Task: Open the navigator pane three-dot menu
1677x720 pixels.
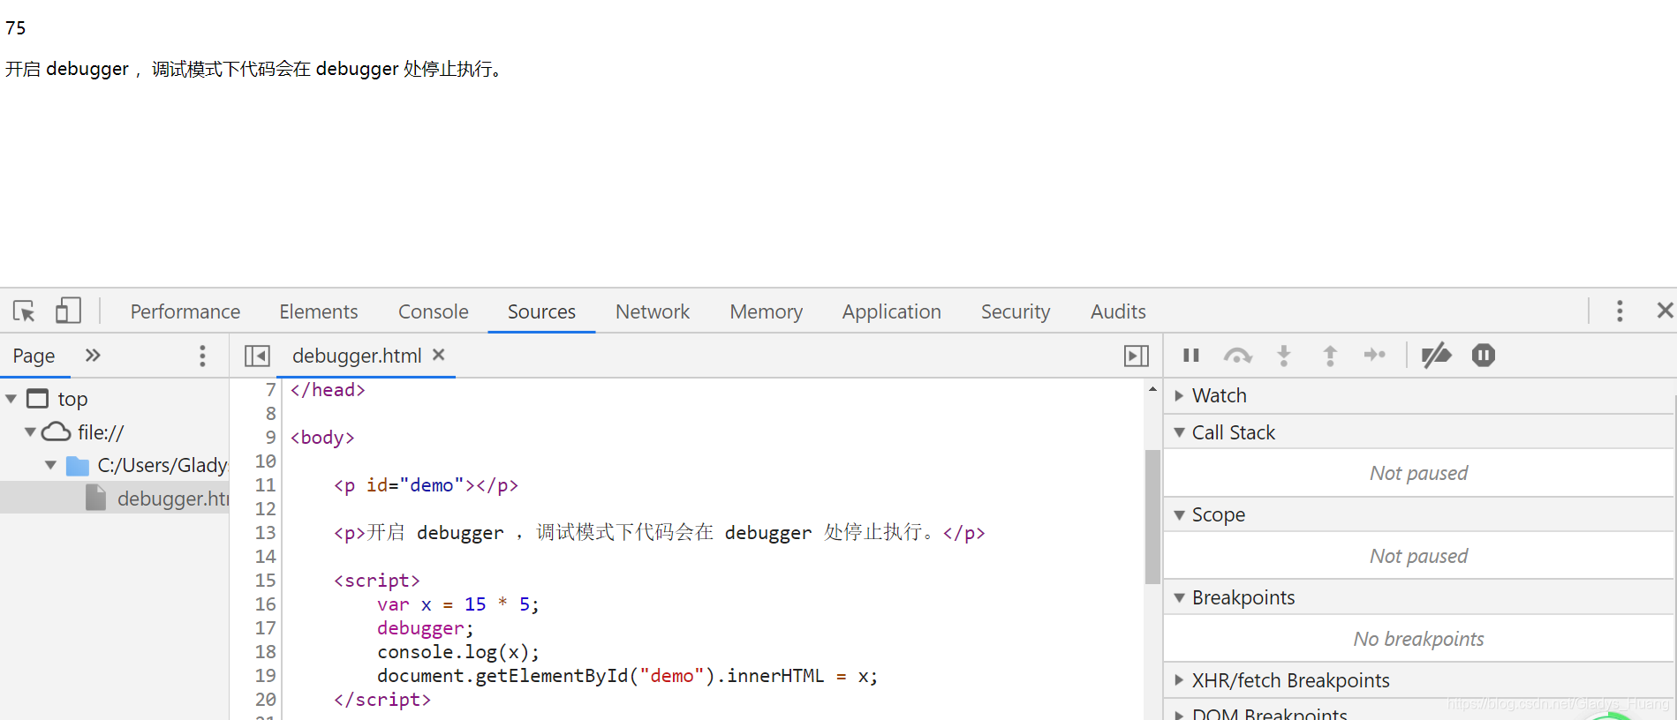Action: 202,356
